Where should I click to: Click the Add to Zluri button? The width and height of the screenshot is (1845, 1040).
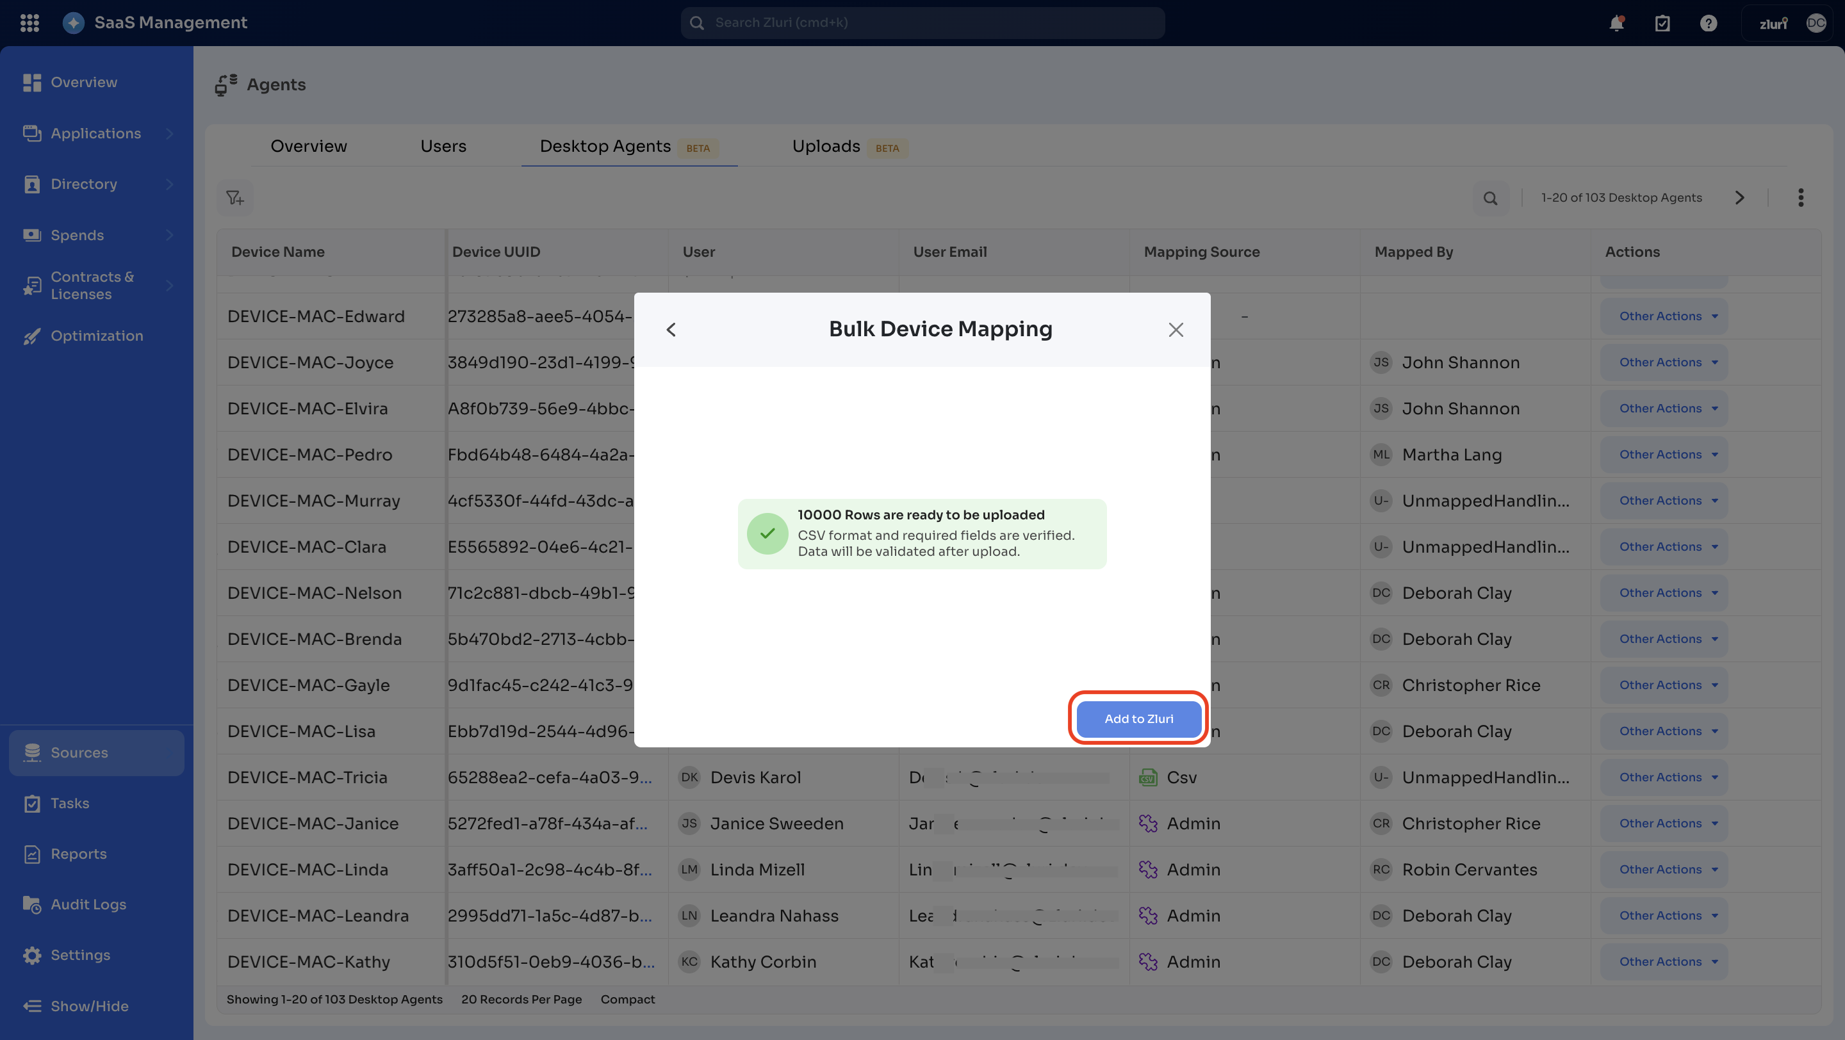pos(1139,718)
